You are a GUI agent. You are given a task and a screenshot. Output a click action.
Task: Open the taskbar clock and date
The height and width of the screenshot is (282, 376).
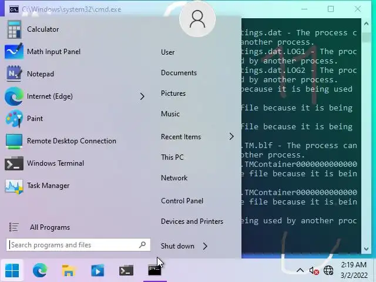[354, 270]
